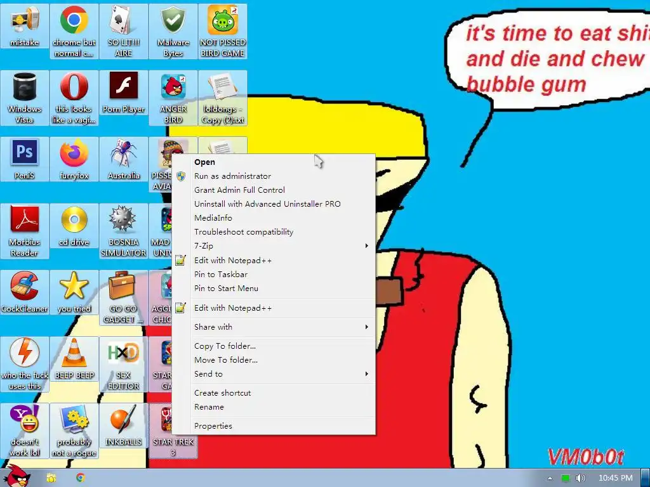Viewport: 650px width, 487px height.
Task: Open the 'Morbius Reader' PDF icon
Action: point(25,231)
